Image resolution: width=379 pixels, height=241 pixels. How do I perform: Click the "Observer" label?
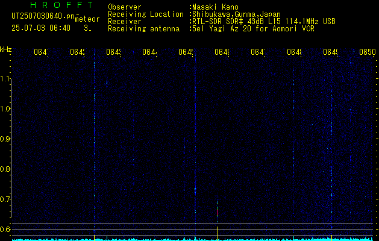point(125,7)
